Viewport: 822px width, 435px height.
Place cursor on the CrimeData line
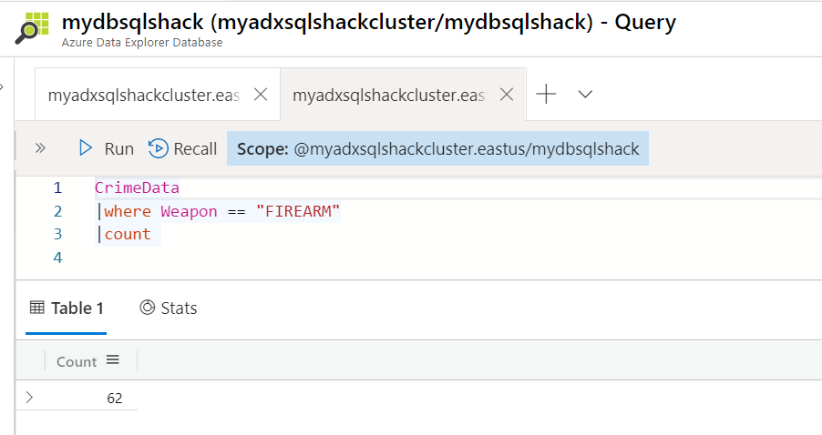pyautogui.click(x=138, y=188)
